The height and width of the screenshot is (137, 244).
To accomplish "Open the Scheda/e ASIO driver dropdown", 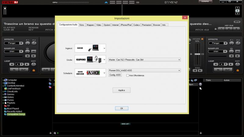I will tap(90, 73).
